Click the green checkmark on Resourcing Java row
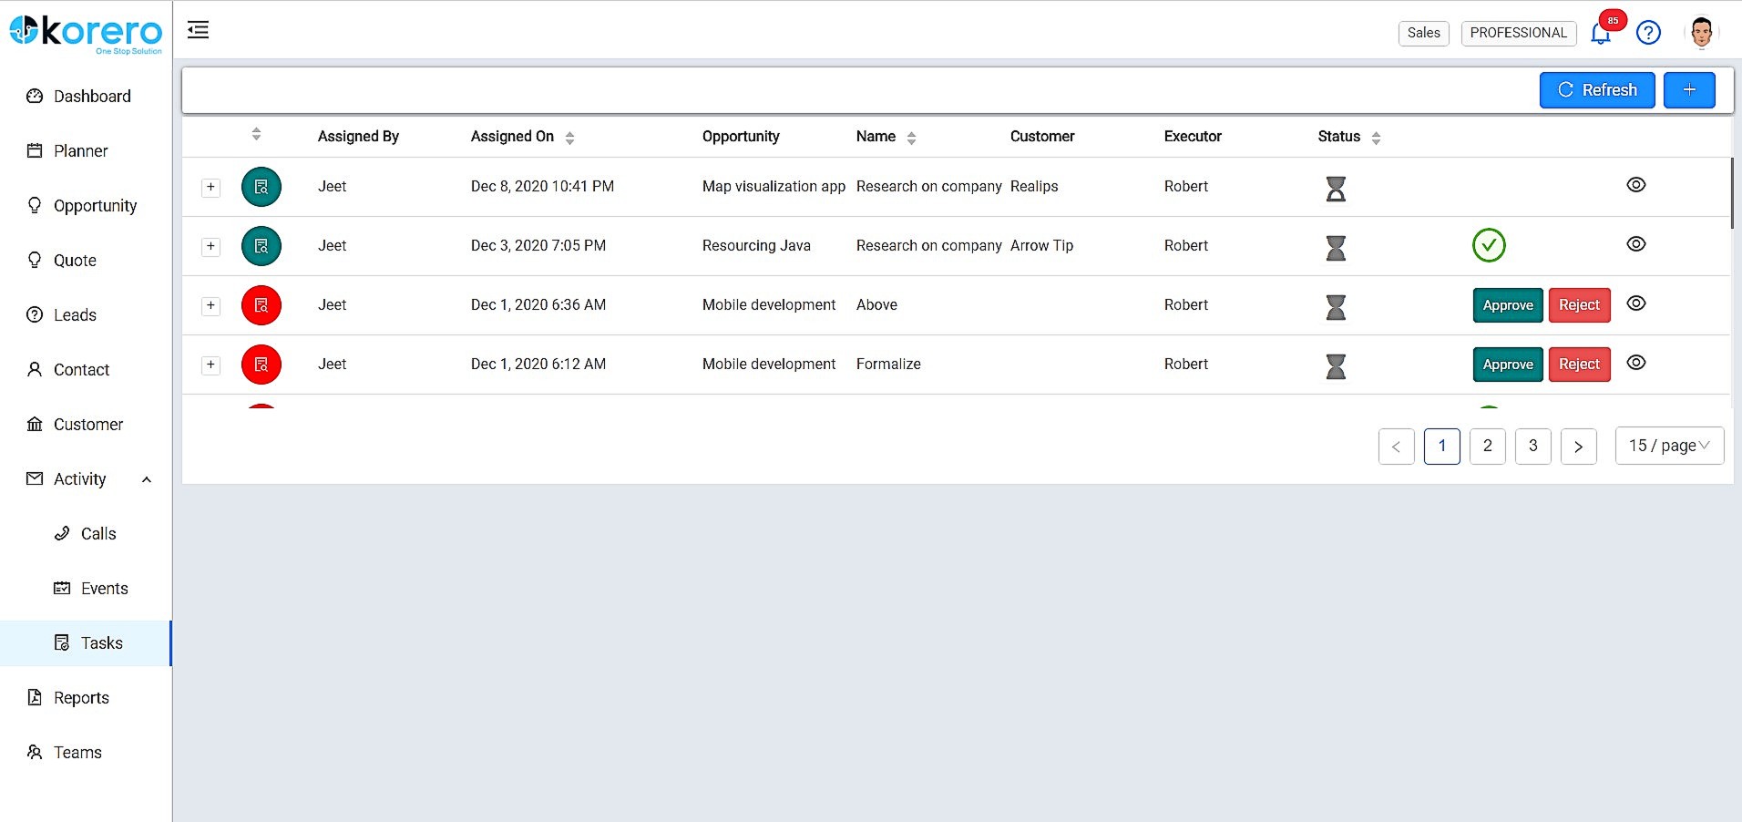1742x822 pixels. [1489, 245]
